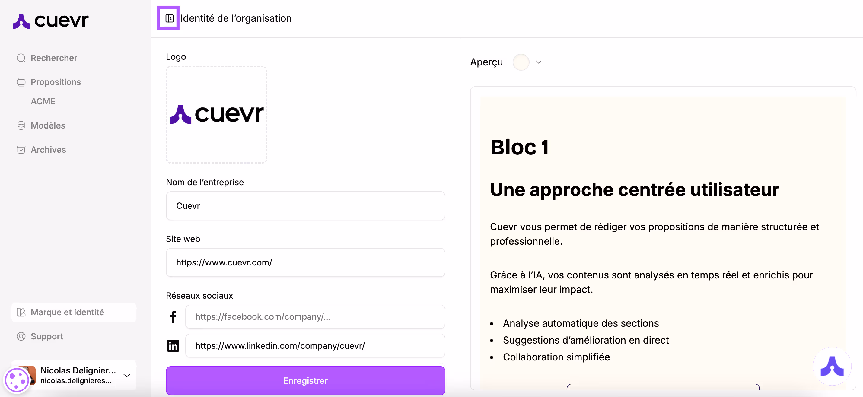Expand the Nicolas Delignieres profile dropdown

pyautogui.click(x=127, y=376)
